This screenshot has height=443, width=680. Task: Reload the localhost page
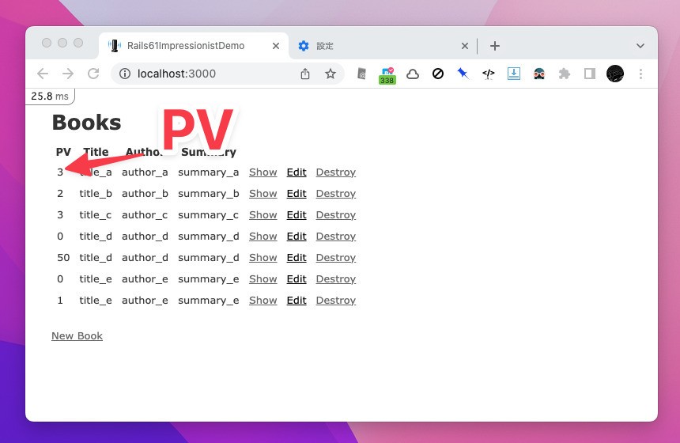pyautogui.click(x=93, y=74)
